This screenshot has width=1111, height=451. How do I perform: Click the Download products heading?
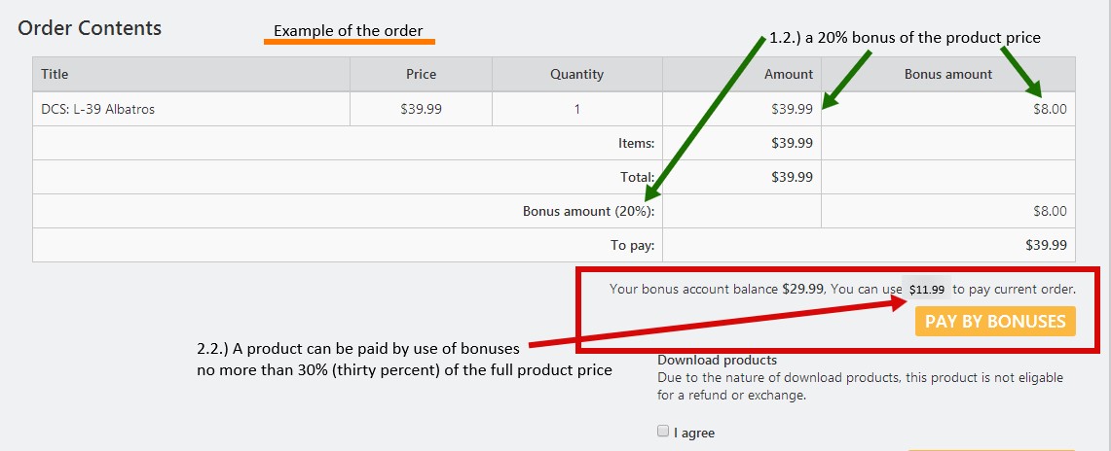click(x=717, y=360)
